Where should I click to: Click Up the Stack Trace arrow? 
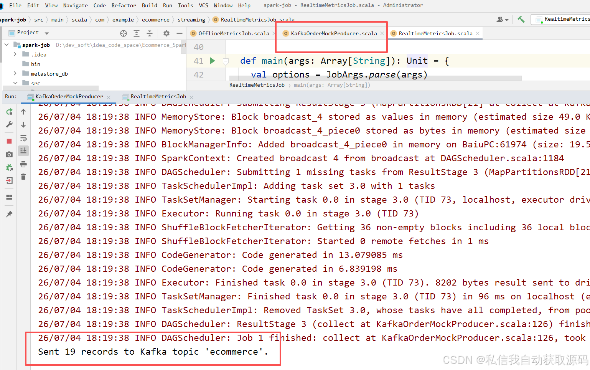tap(23, 112)
